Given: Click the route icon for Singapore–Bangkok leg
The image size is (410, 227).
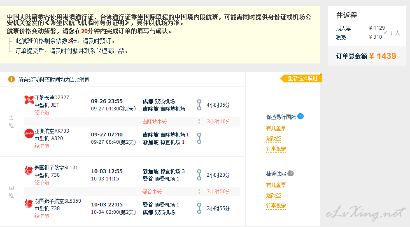Looking at the screenshot, I should [199, 175].
